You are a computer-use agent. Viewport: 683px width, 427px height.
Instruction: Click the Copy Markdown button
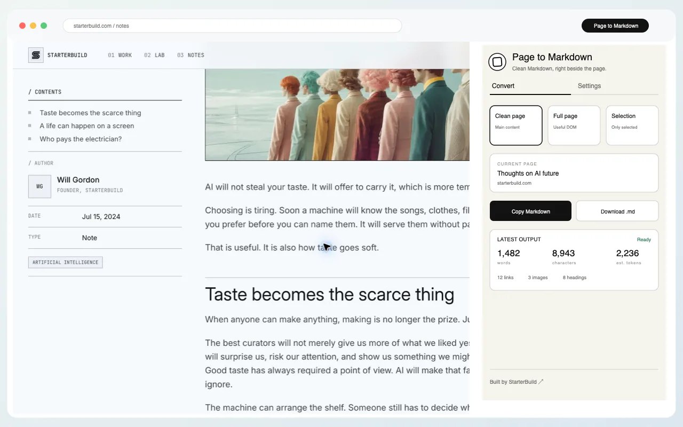[530, 211]
